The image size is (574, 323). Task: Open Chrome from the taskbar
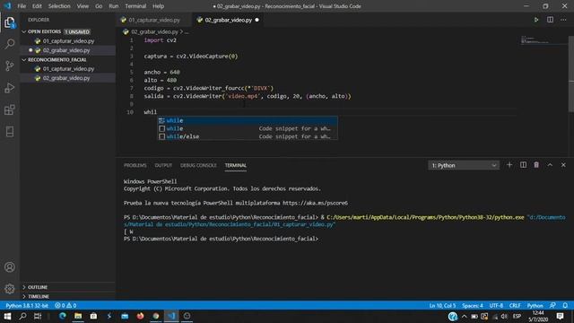[156, 316]
